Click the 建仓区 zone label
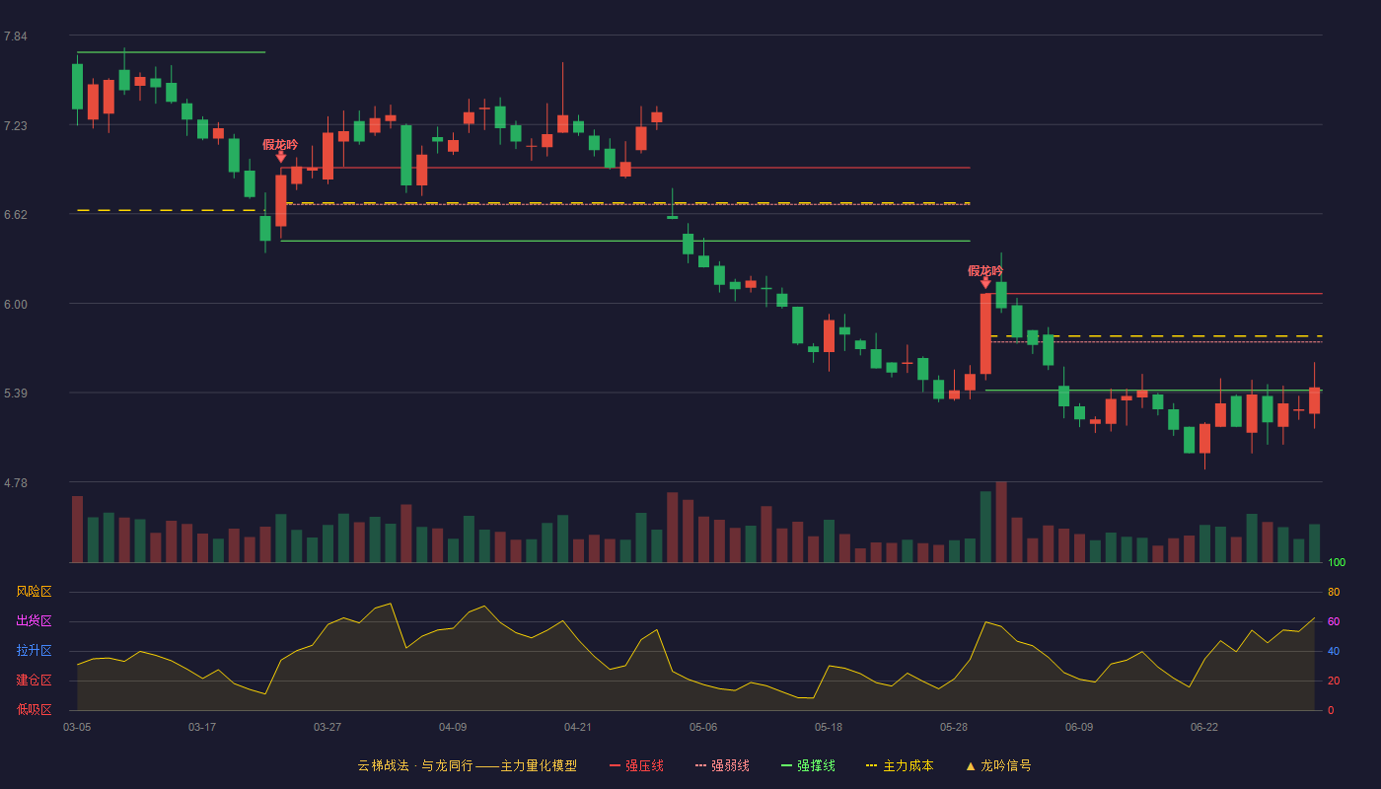Screen dimensions: 1381x789 (34, 681)
